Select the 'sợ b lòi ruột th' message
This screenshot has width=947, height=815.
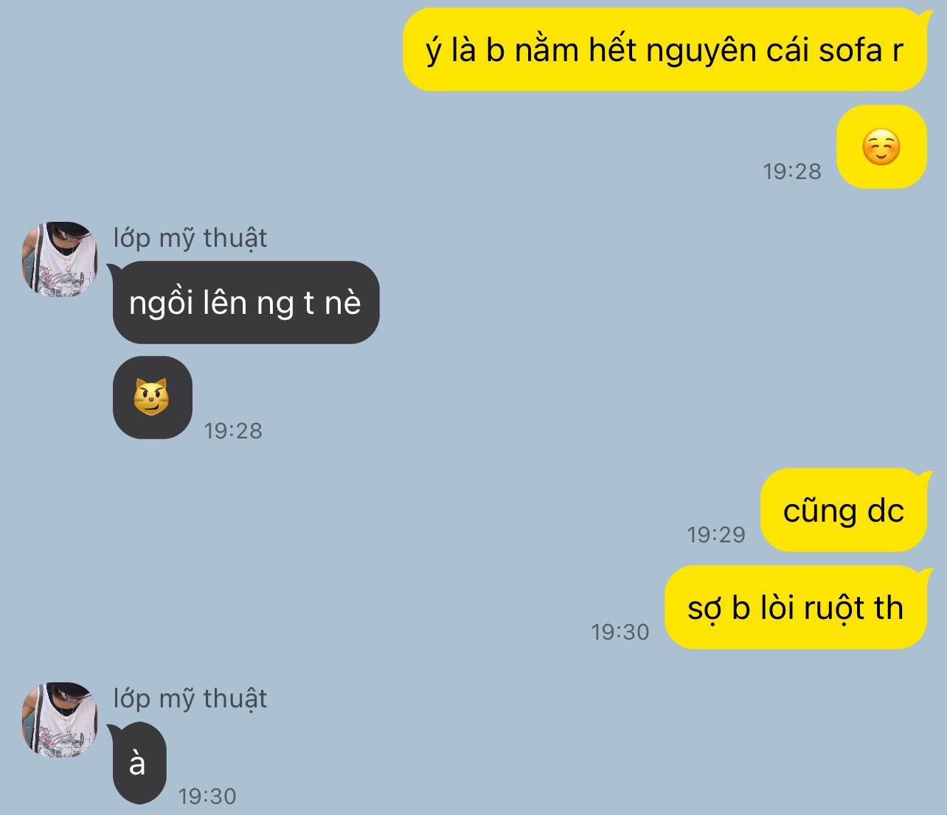(795, 607)
